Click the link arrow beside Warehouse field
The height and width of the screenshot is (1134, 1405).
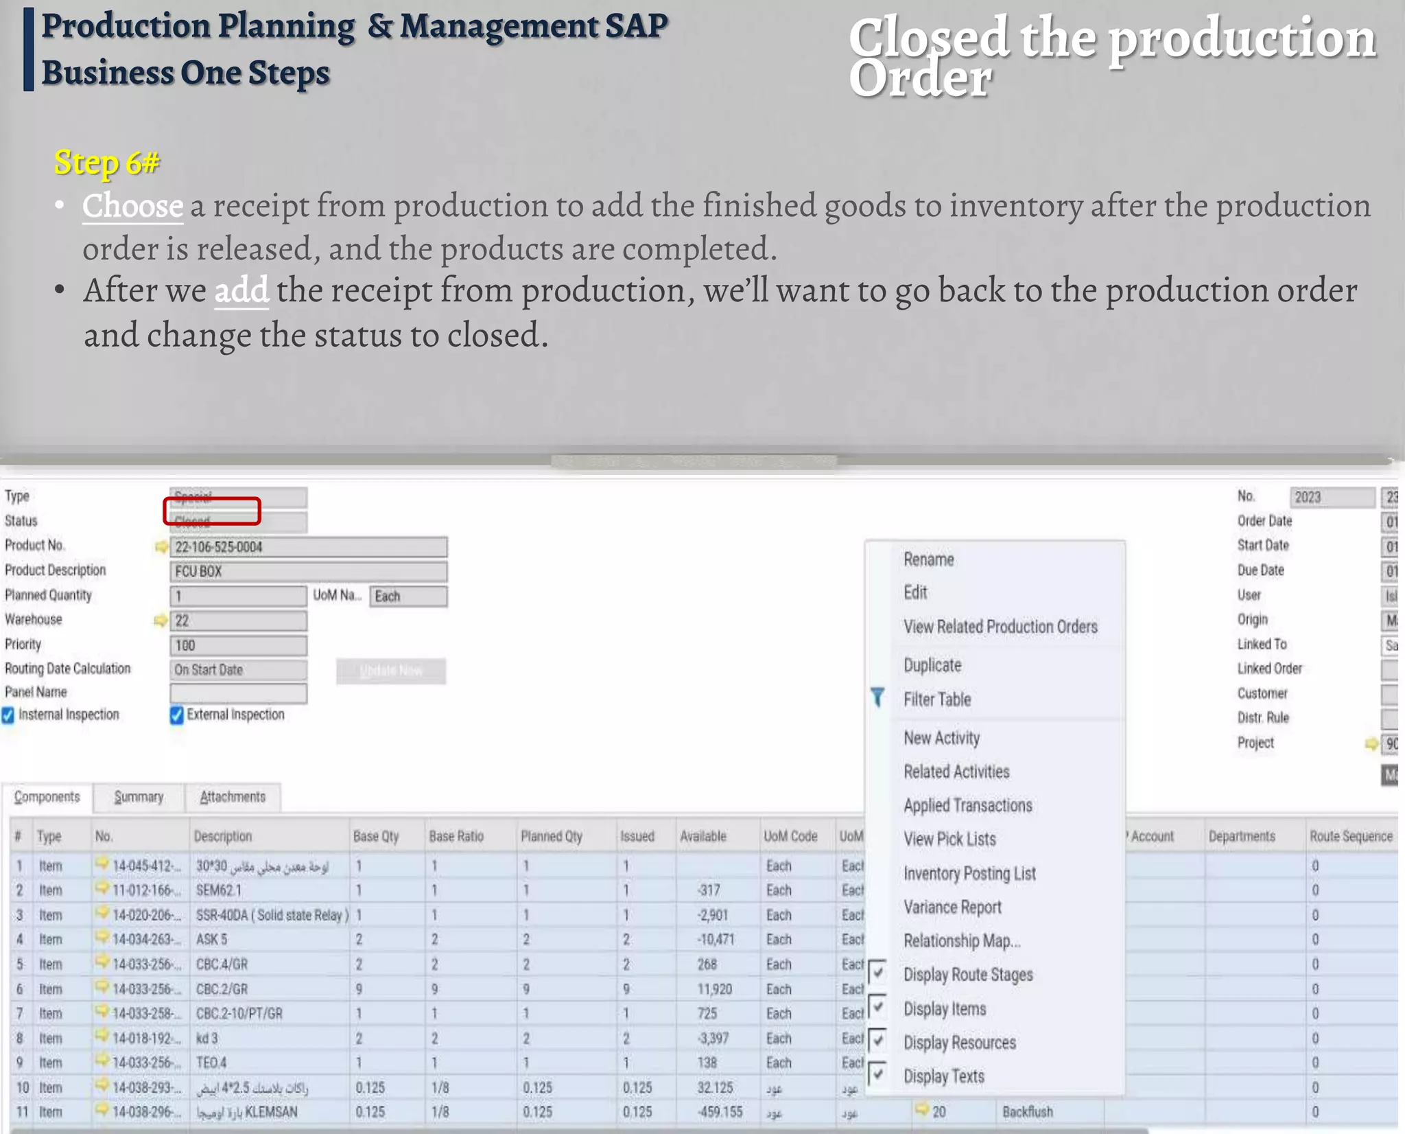click(x=161, y=621)
